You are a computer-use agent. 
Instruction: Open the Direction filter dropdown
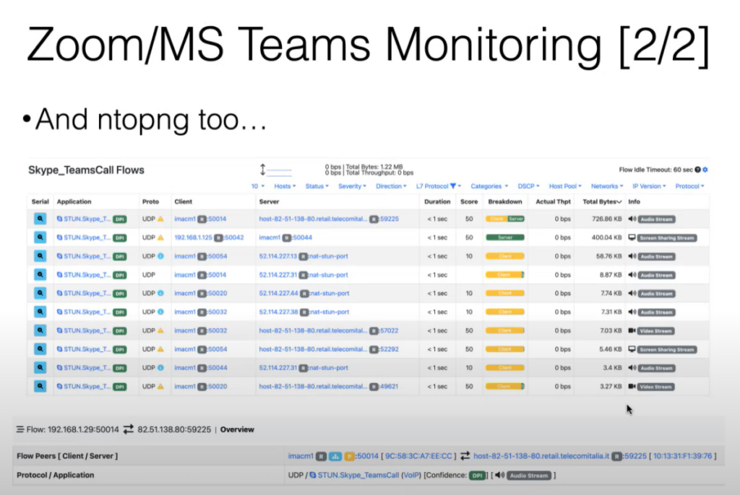tap(391, 186)
